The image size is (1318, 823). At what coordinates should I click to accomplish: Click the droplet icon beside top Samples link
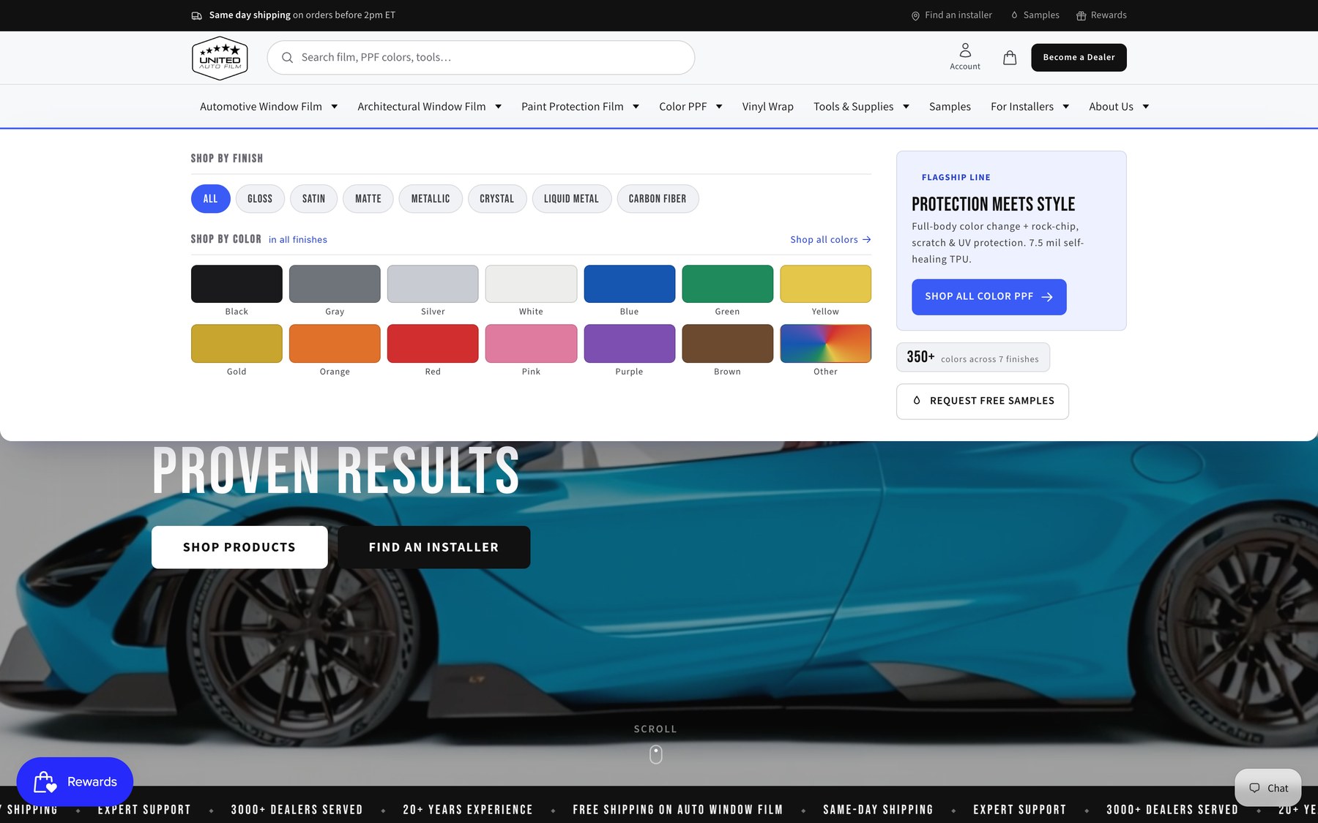click(x=1014, y=15)
